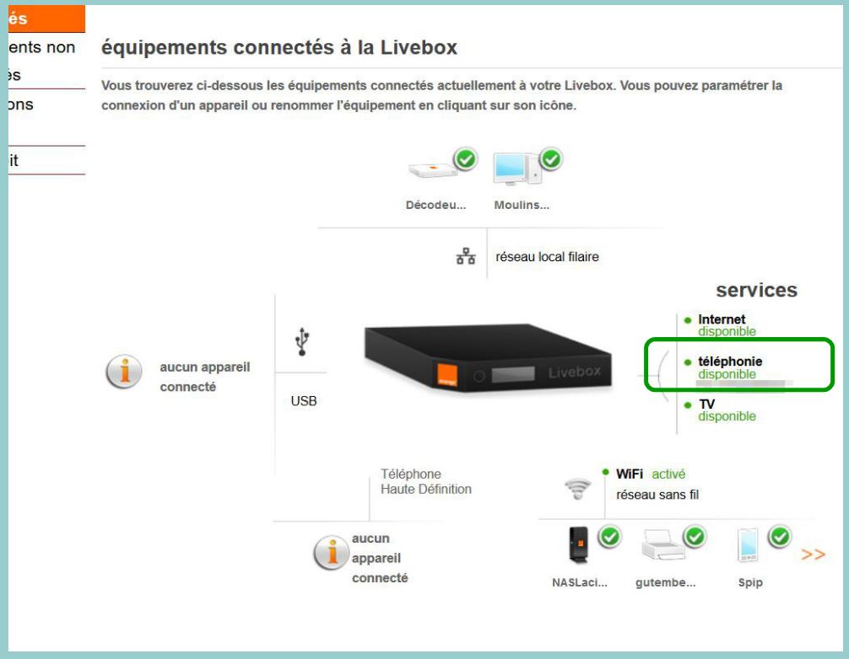This screenshot has height=659, width=849.
Task: Open the orange highlighted sidebar menu item
Action: 46,19
